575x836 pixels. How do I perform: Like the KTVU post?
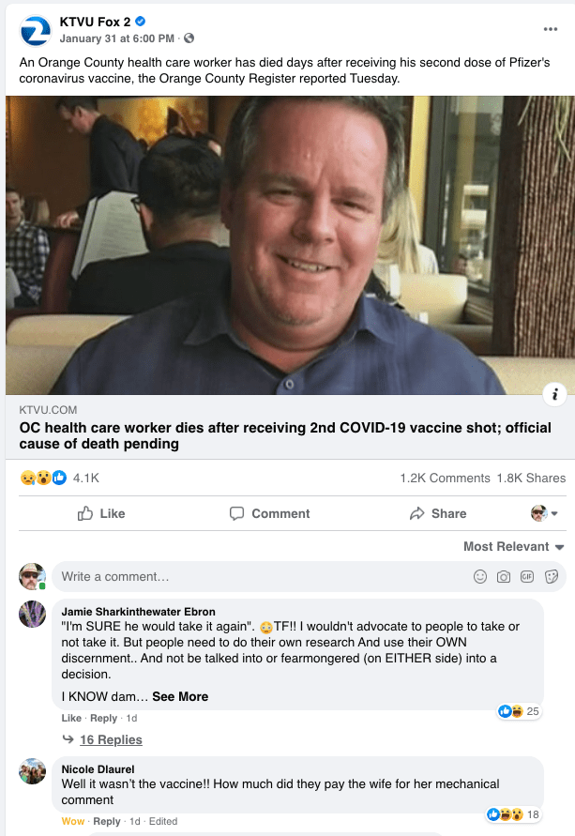pos(101,513)
